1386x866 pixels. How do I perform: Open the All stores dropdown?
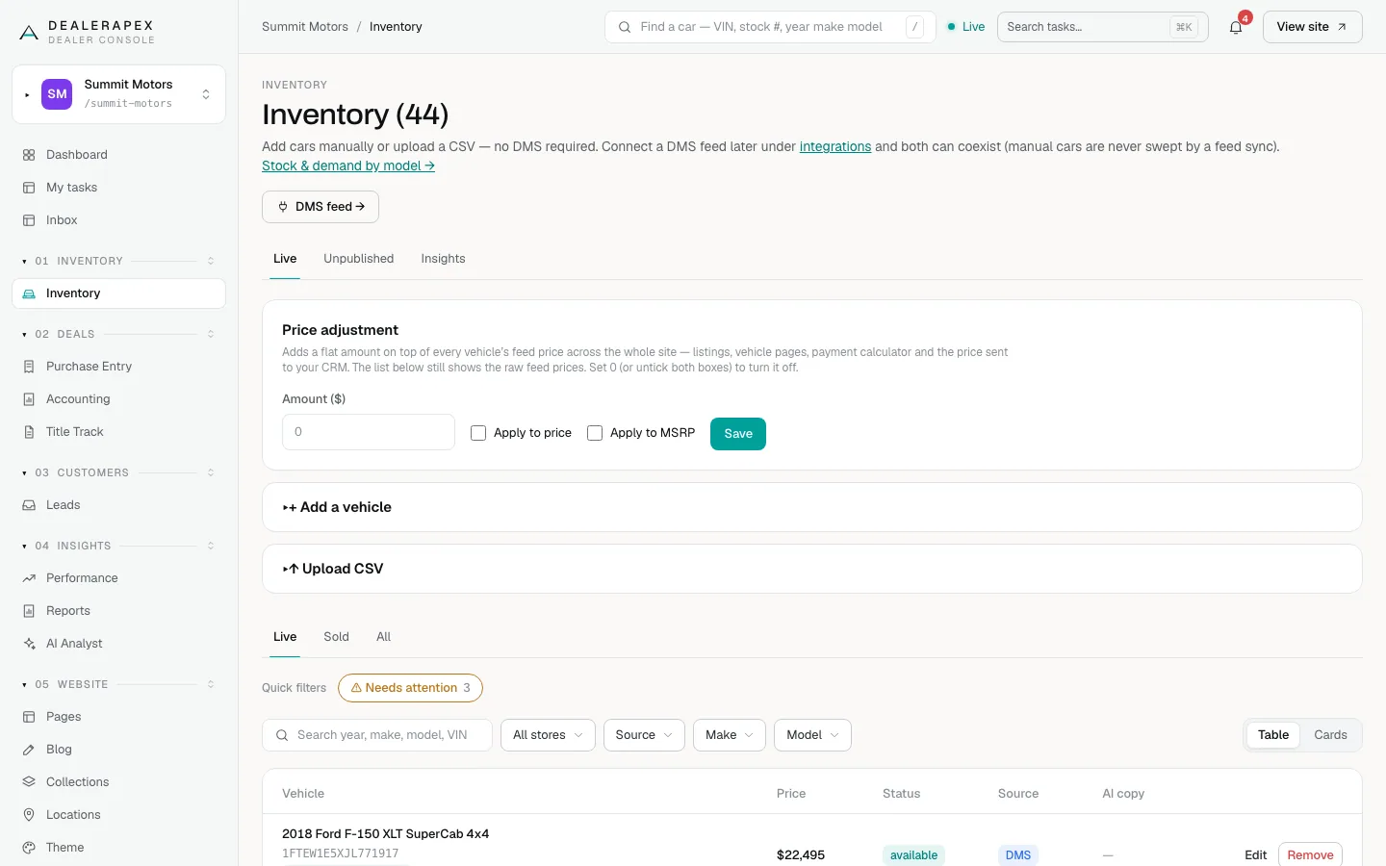(x=548, y=735)
